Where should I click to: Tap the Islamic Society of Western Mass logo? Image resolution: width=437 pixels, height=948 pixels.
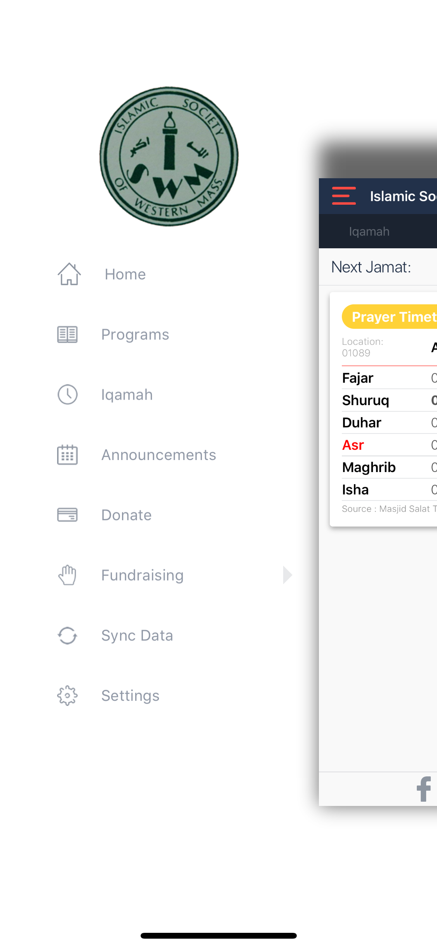click(x=169, y=156)
